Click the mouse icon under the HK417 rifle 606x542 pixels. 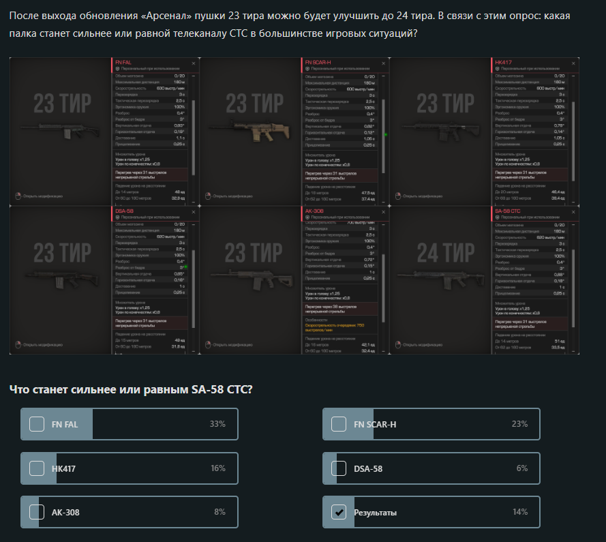click(x=398, y=196)
